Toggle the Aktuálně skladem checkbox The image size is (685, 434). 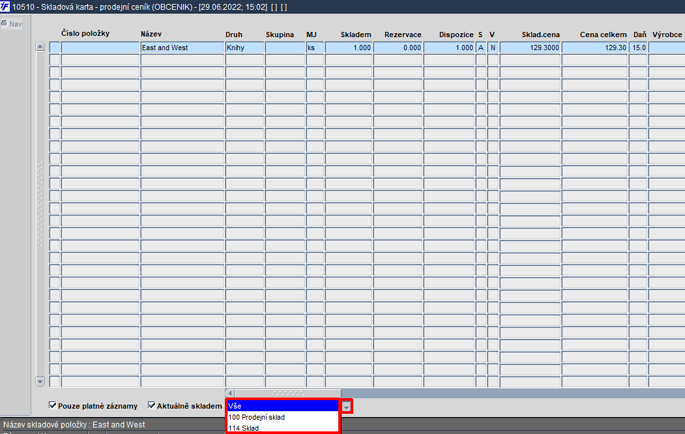[152, 405]
